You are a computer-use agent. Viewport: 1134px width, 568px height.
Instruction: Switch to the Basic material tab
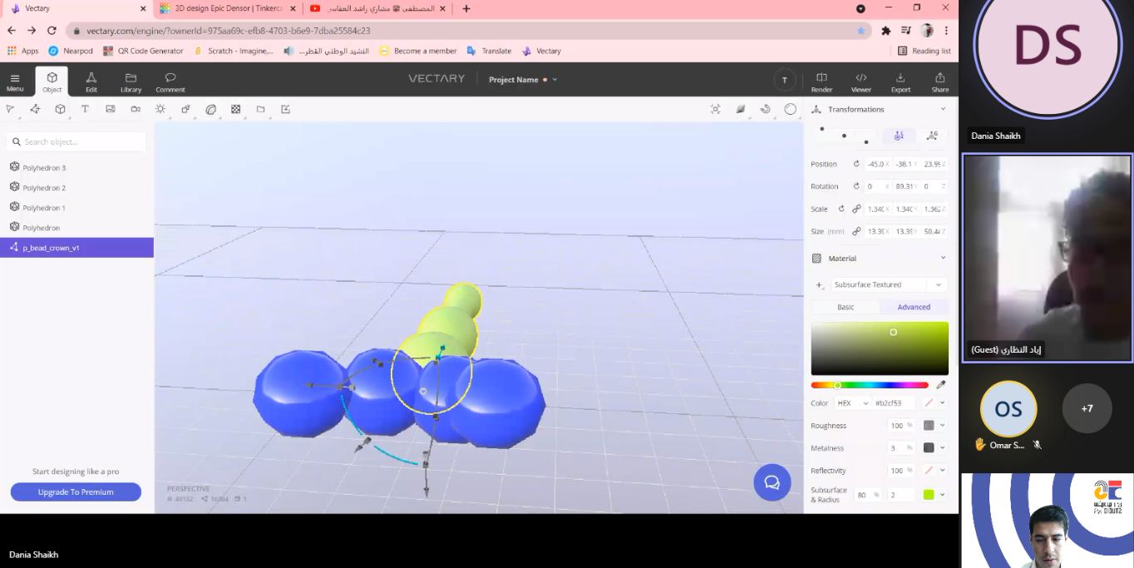[x=846, y=307]
